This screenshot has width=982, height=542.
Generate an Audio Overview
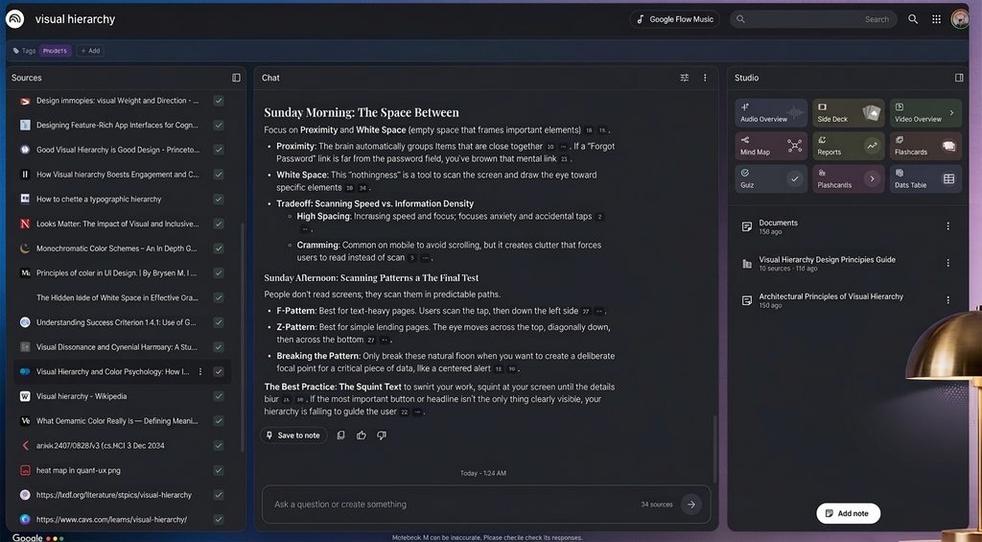[x=771, y=113]
